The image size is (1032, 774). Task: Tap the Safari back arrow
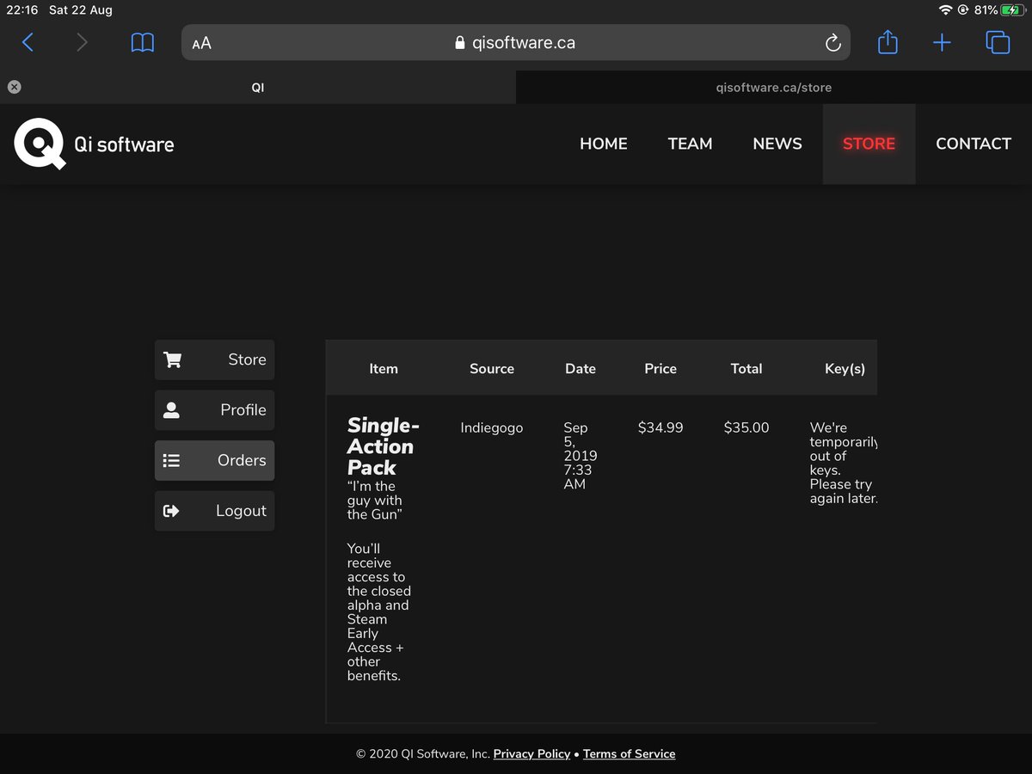pos(28,42)
